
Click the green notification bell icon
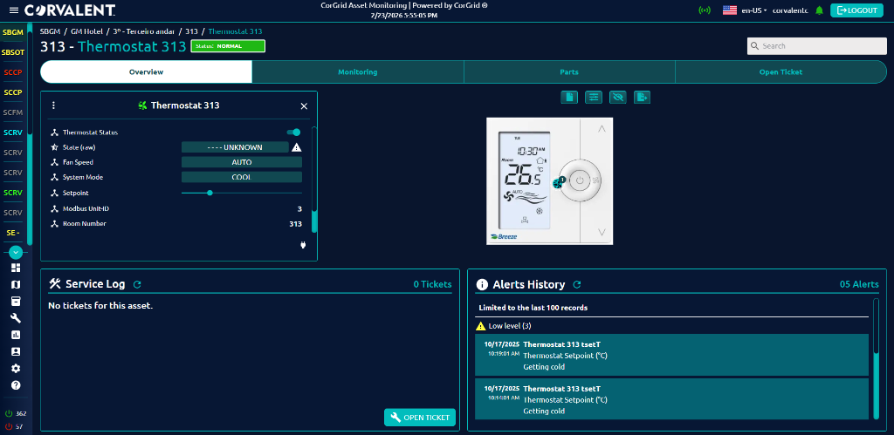pyautogui.click(x=819, y=10)
